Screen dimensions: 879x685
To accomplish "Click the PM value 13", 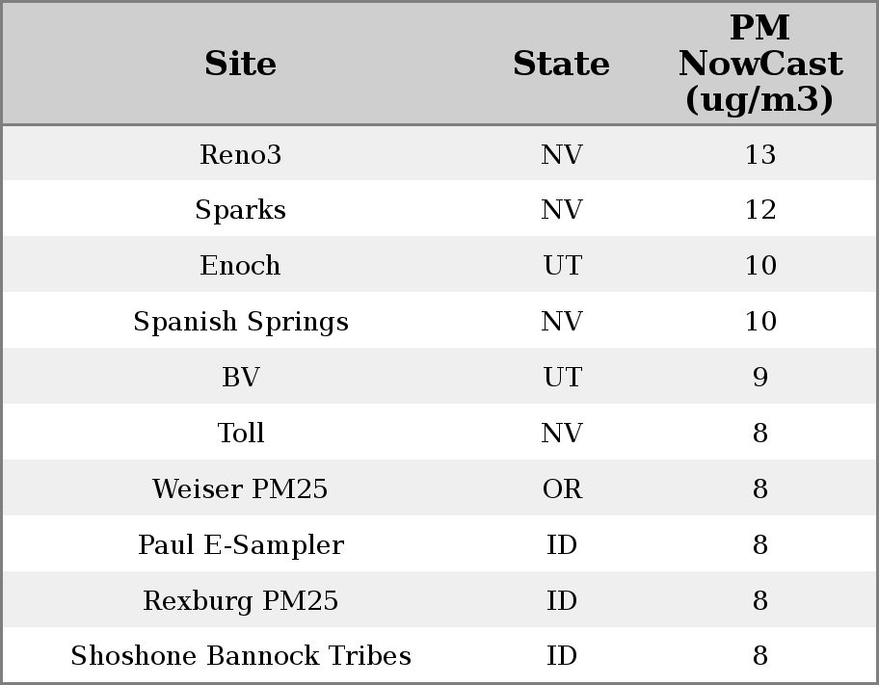I will point(759,154).
